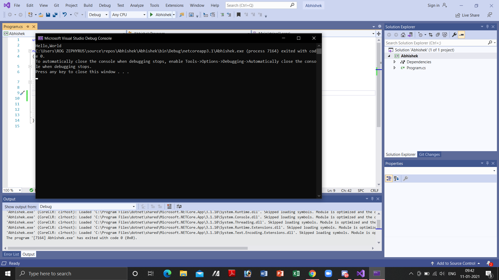Click Sync with Active Document icon
Viewport: 499px width, 280px height.
tap(431, 35)
